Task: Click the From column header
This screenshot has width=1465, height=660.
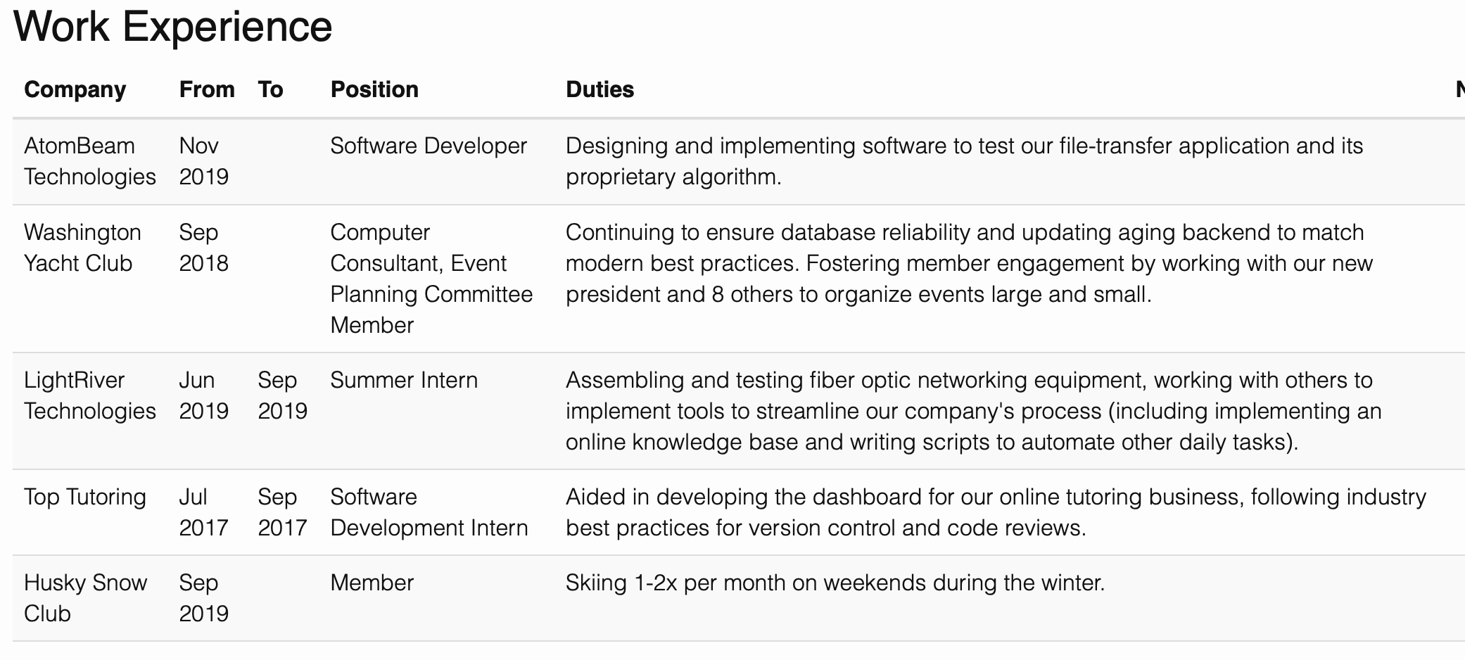Action: click(206, 89)
